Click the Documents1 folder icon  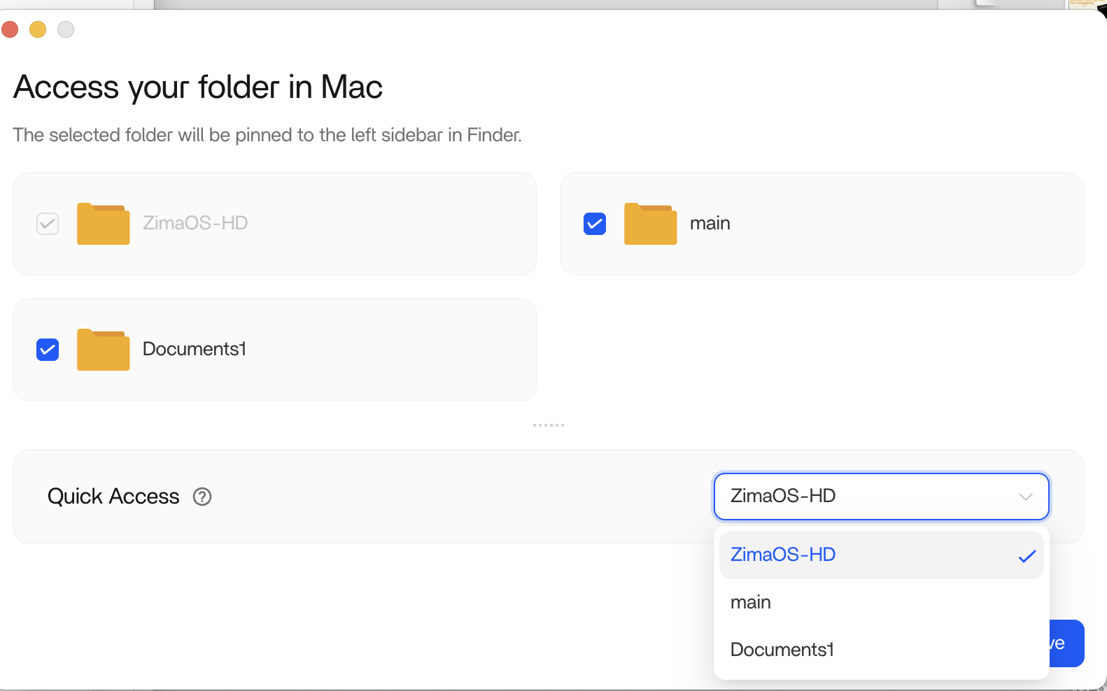tap(103, 350)
